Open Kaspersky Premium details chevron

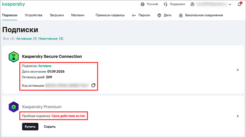(238, 116)
